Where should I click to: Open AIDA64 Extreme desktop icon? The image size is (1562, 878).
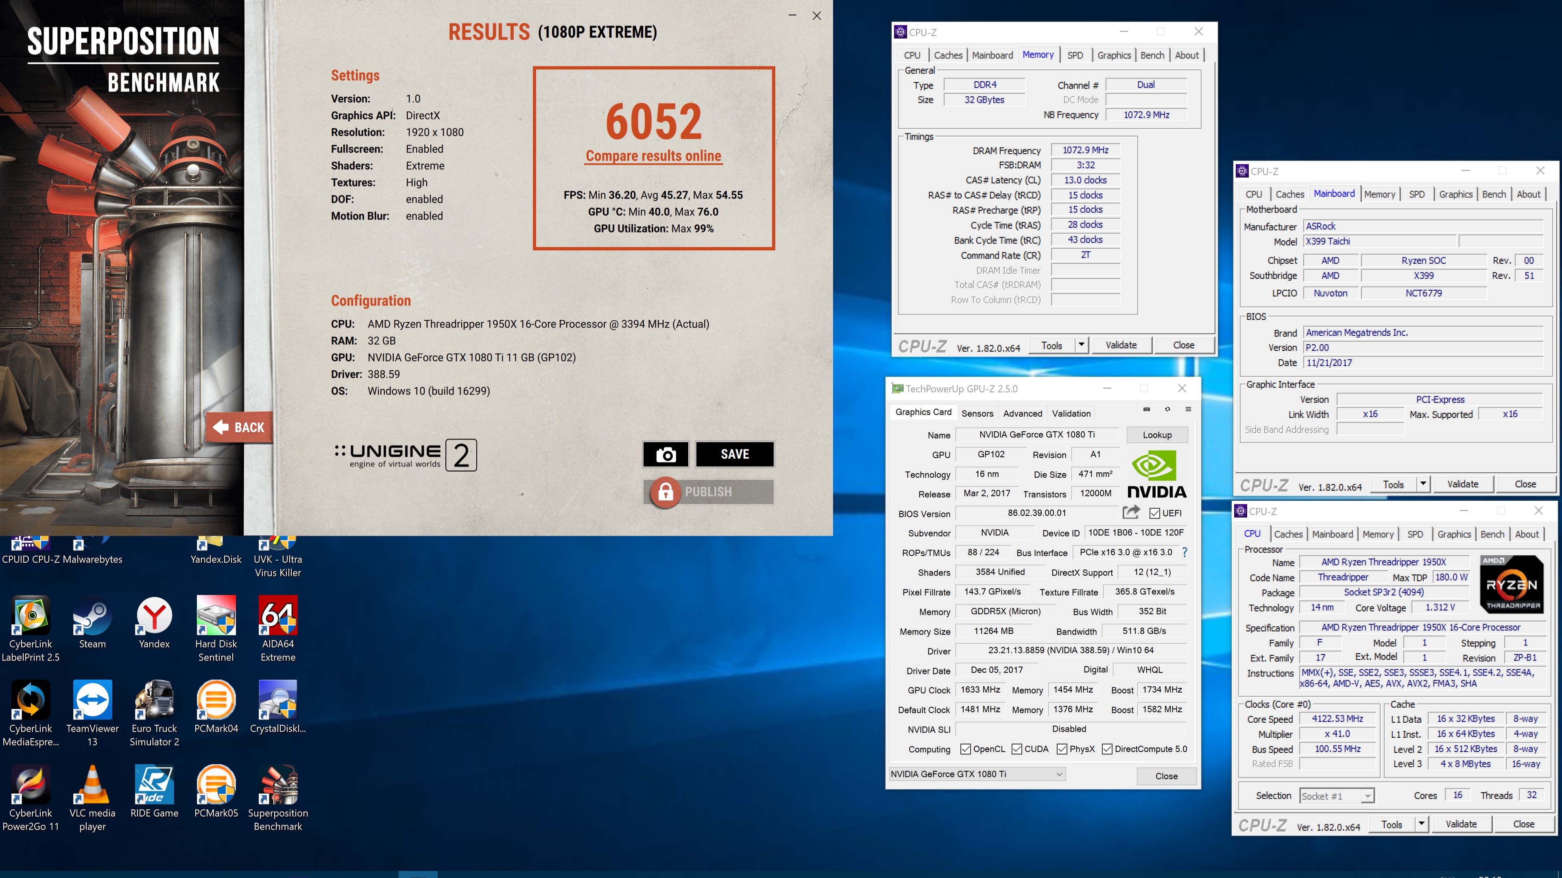pos(278,629)
